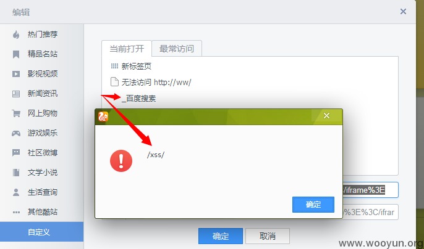Click the chat bubble icon for 社区微博

tap(16, 153)
